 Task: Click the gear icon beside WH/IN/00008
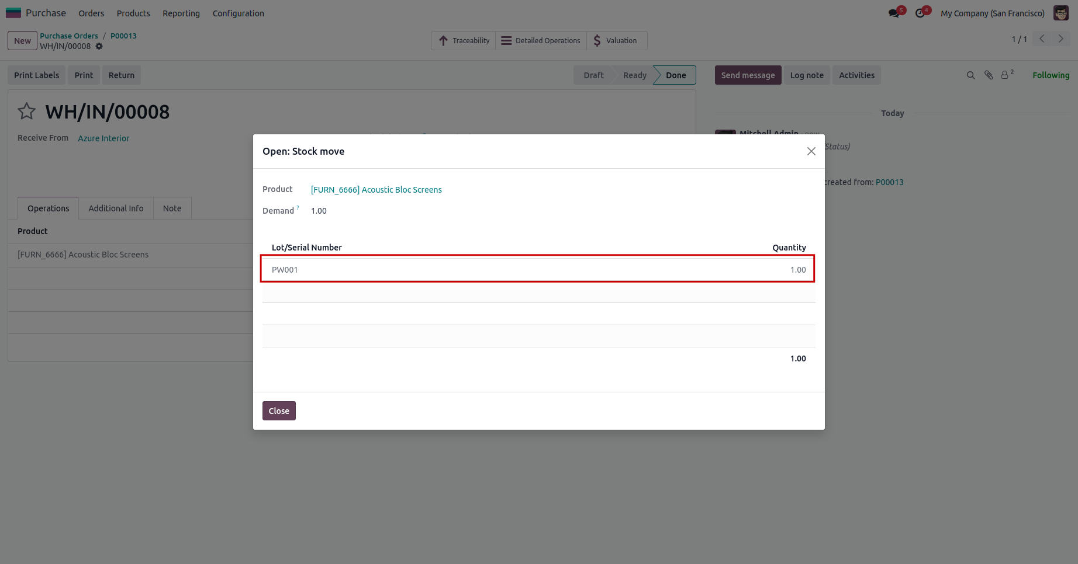pos(99,46)
